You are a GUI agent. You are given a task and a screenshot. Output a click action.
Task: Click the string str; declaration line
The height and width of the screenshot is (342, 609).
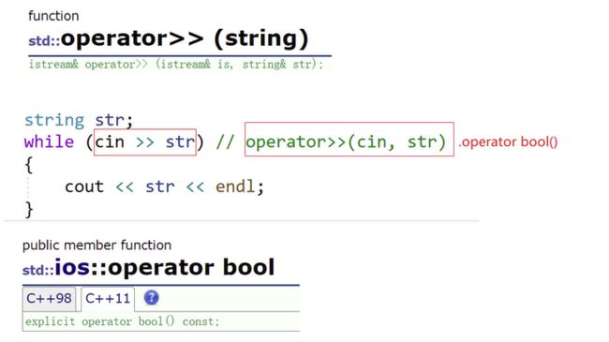[79, 120]
